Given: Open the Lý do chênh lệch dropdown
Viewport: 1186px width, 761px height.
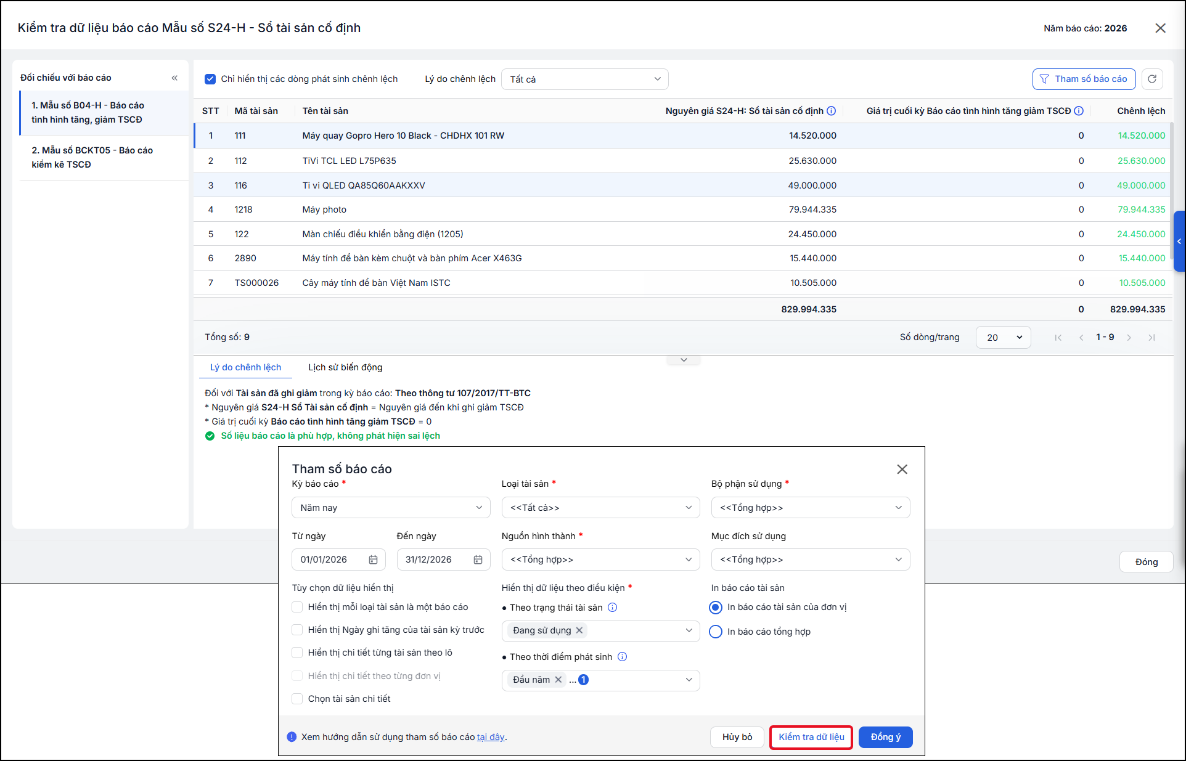Looking at the screenshot, I should tap(585, 79).
